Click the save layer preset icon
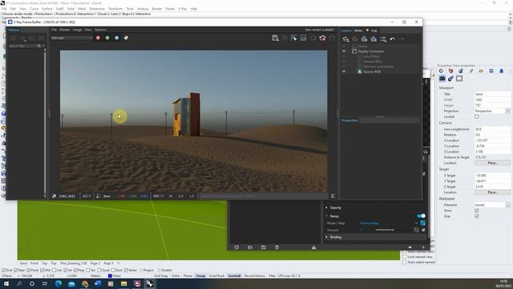This screenshot has width=513, height=289. click(x=364, y=39)
